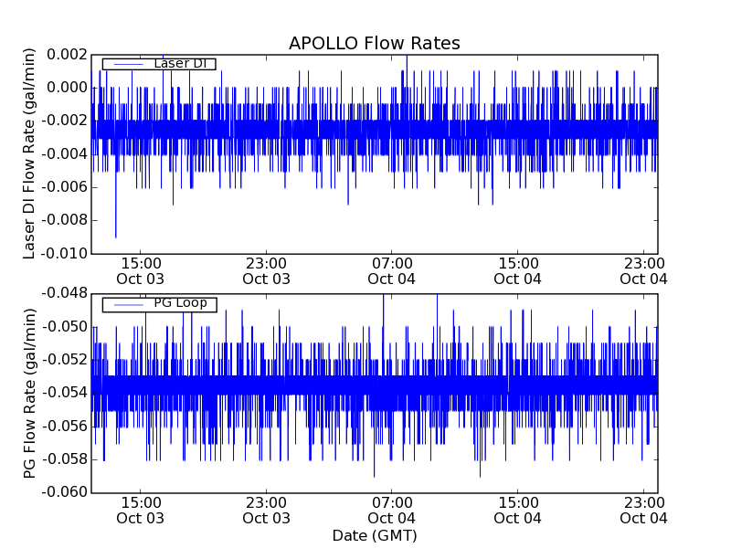Click bottom plot's 23:00 Oct 03 time tick
The image size is (731, 548).
point(267,510)
